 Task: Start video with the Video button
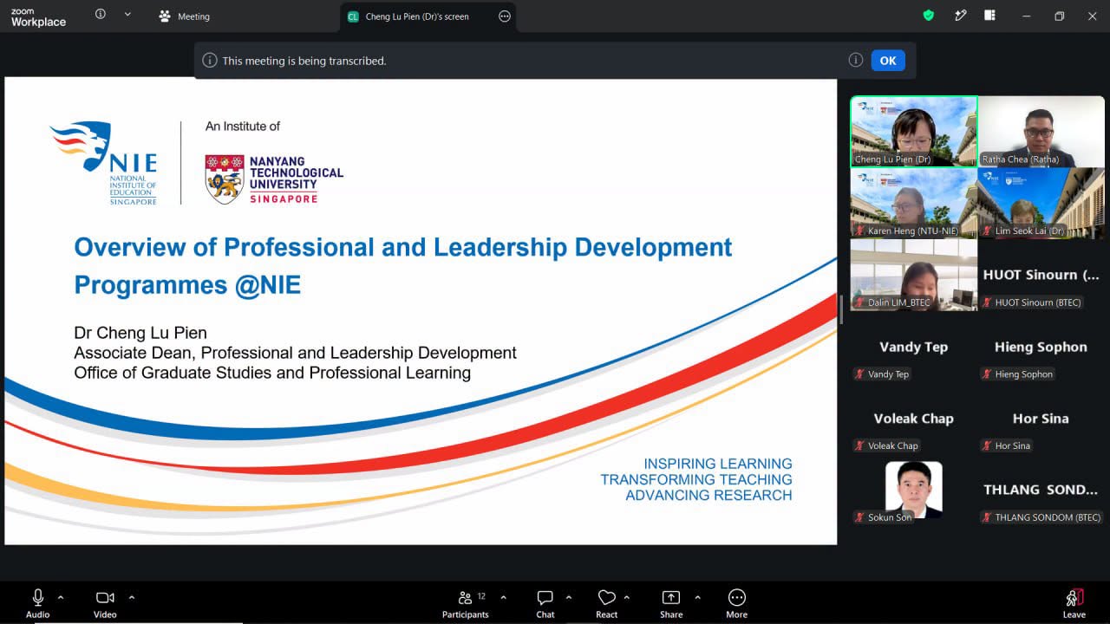tap(105, 603)
